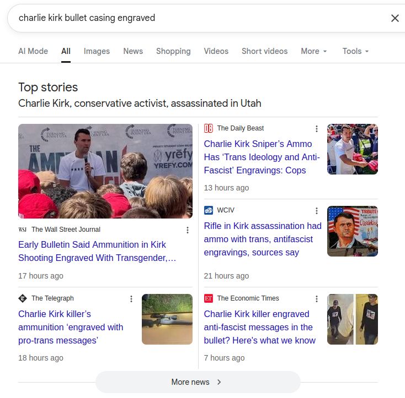Open large Wall Street Journal story image
405x398 pixels.
[105, 171]
